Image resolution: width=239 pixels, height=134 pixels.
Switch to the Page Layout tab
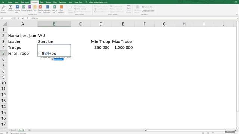pos(25,2)
